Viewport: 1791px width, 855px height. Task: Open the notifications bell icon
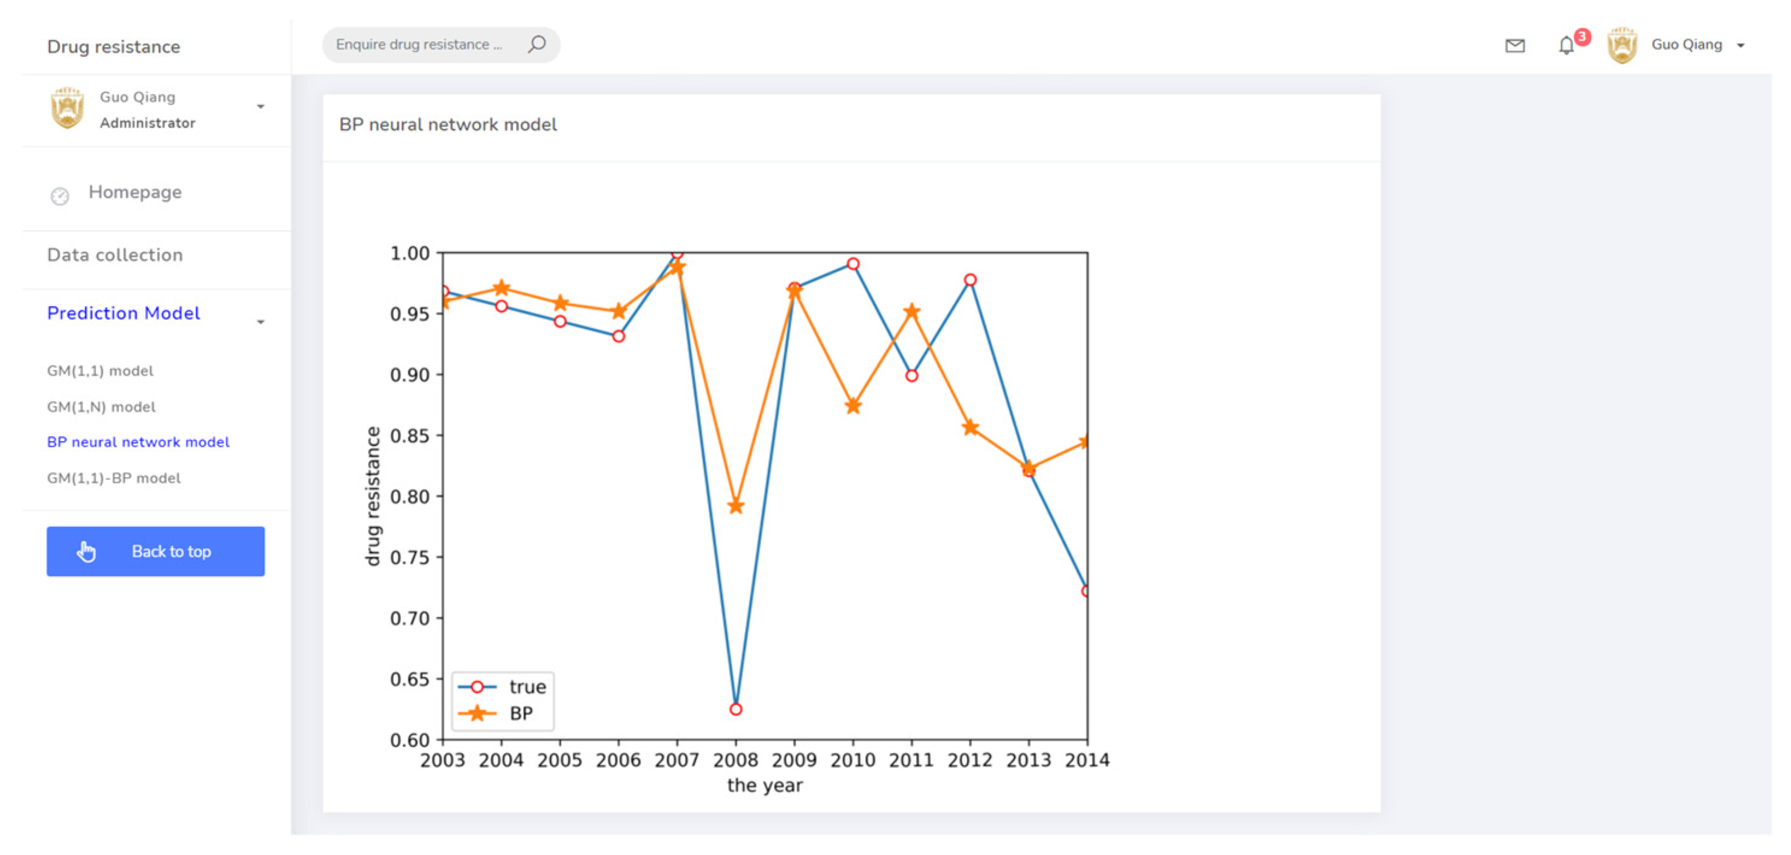click(1566, 46)
